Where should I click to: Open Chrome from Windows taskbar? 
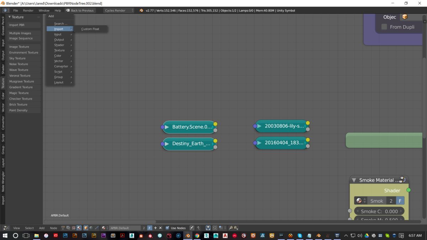[197, 235]
